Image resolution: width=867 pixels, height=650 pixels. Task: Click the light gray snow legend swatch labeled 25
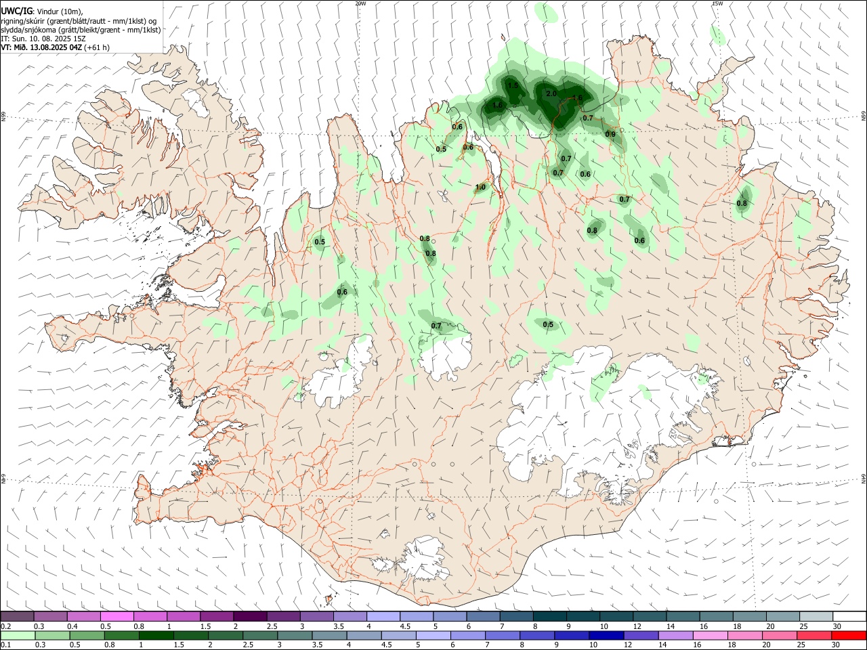pos(816,616)
